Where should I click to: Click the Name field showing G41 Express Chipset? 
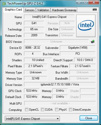[49, 17]
